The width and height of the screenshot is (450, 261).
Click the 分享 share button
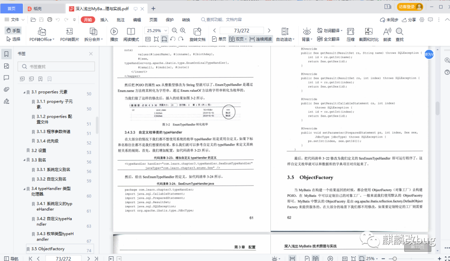tap(409, 20)
